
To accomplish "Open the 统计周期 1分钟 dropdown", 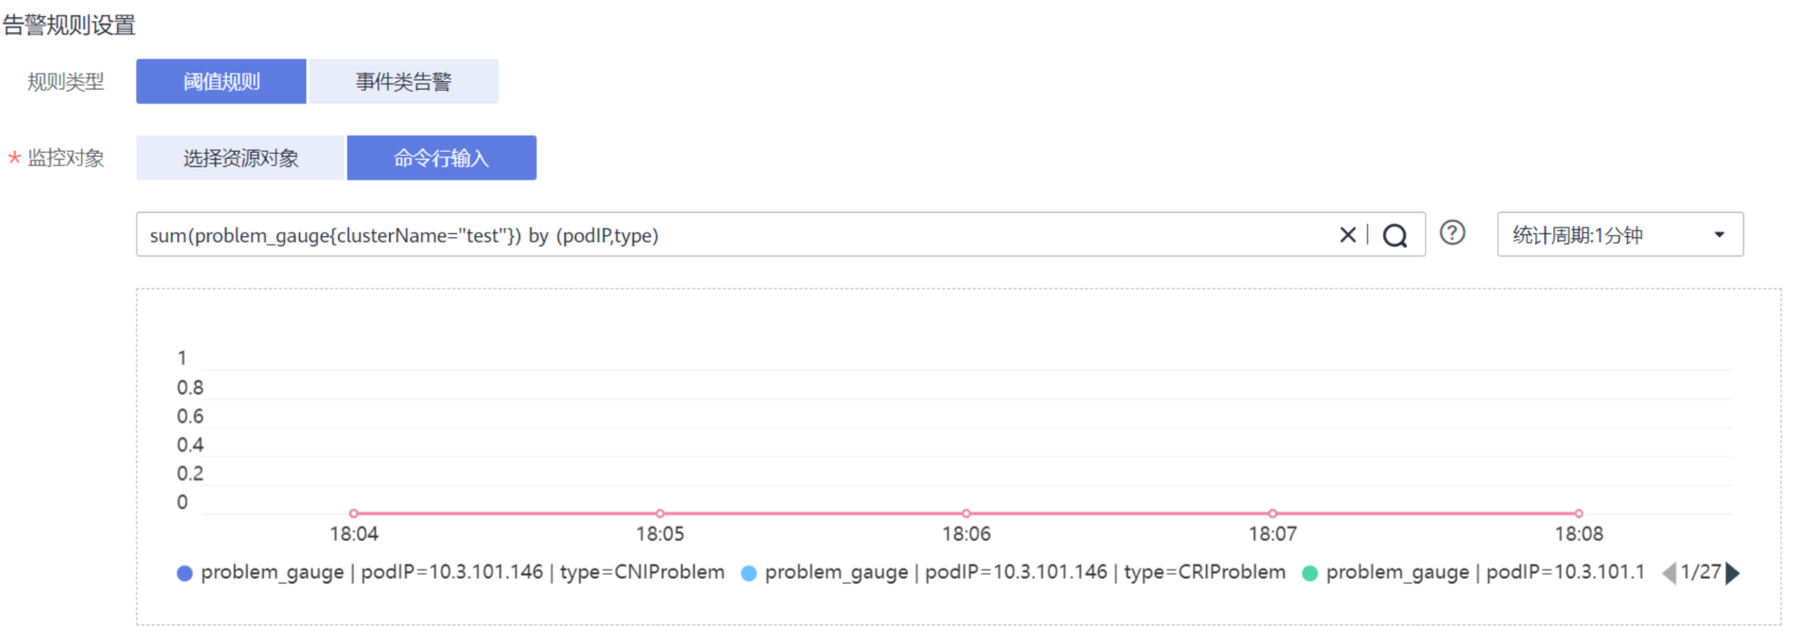I will coord(1620,234).
